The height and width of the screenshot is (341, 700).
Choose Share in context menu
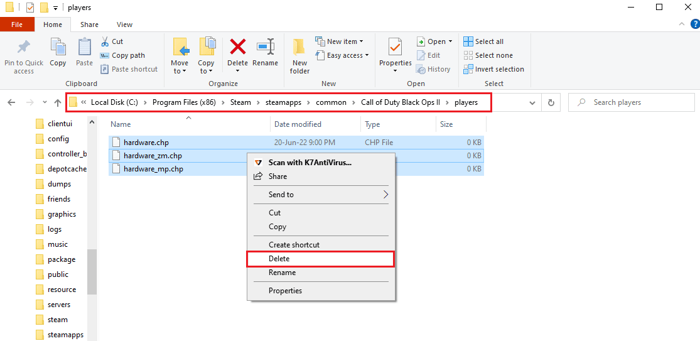coord(321,176)
